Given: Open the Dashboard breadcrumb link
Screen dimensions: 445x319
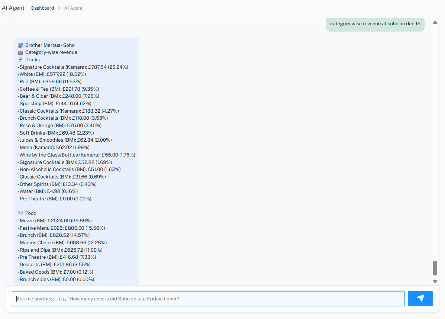Looking at the screenshot, I should [x=43, y=8].
